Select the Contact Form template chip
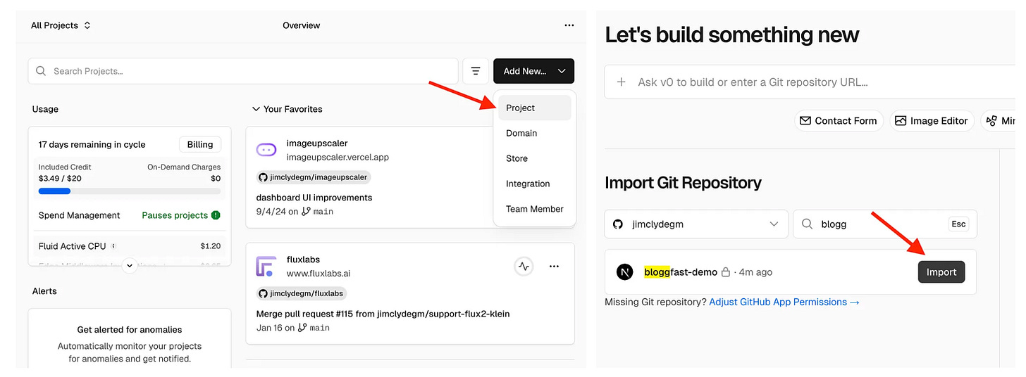Screen dimensions: 1026x377 click(x=839, y=121)
